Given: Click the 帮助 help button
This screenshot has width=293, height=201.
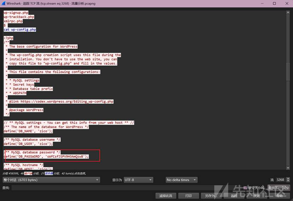Looking at the screenshot, I should (x=279, y=196).
